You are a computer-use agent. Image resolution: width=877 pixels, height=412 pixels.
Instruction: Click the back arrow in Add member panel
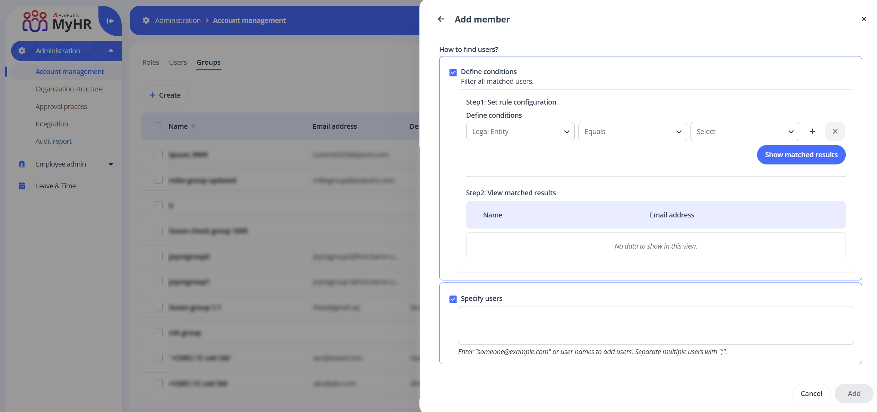(x=441, y=19)
